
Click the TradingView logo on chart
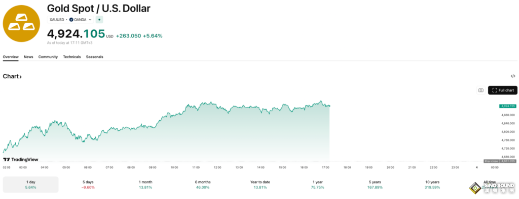point(20,160)
